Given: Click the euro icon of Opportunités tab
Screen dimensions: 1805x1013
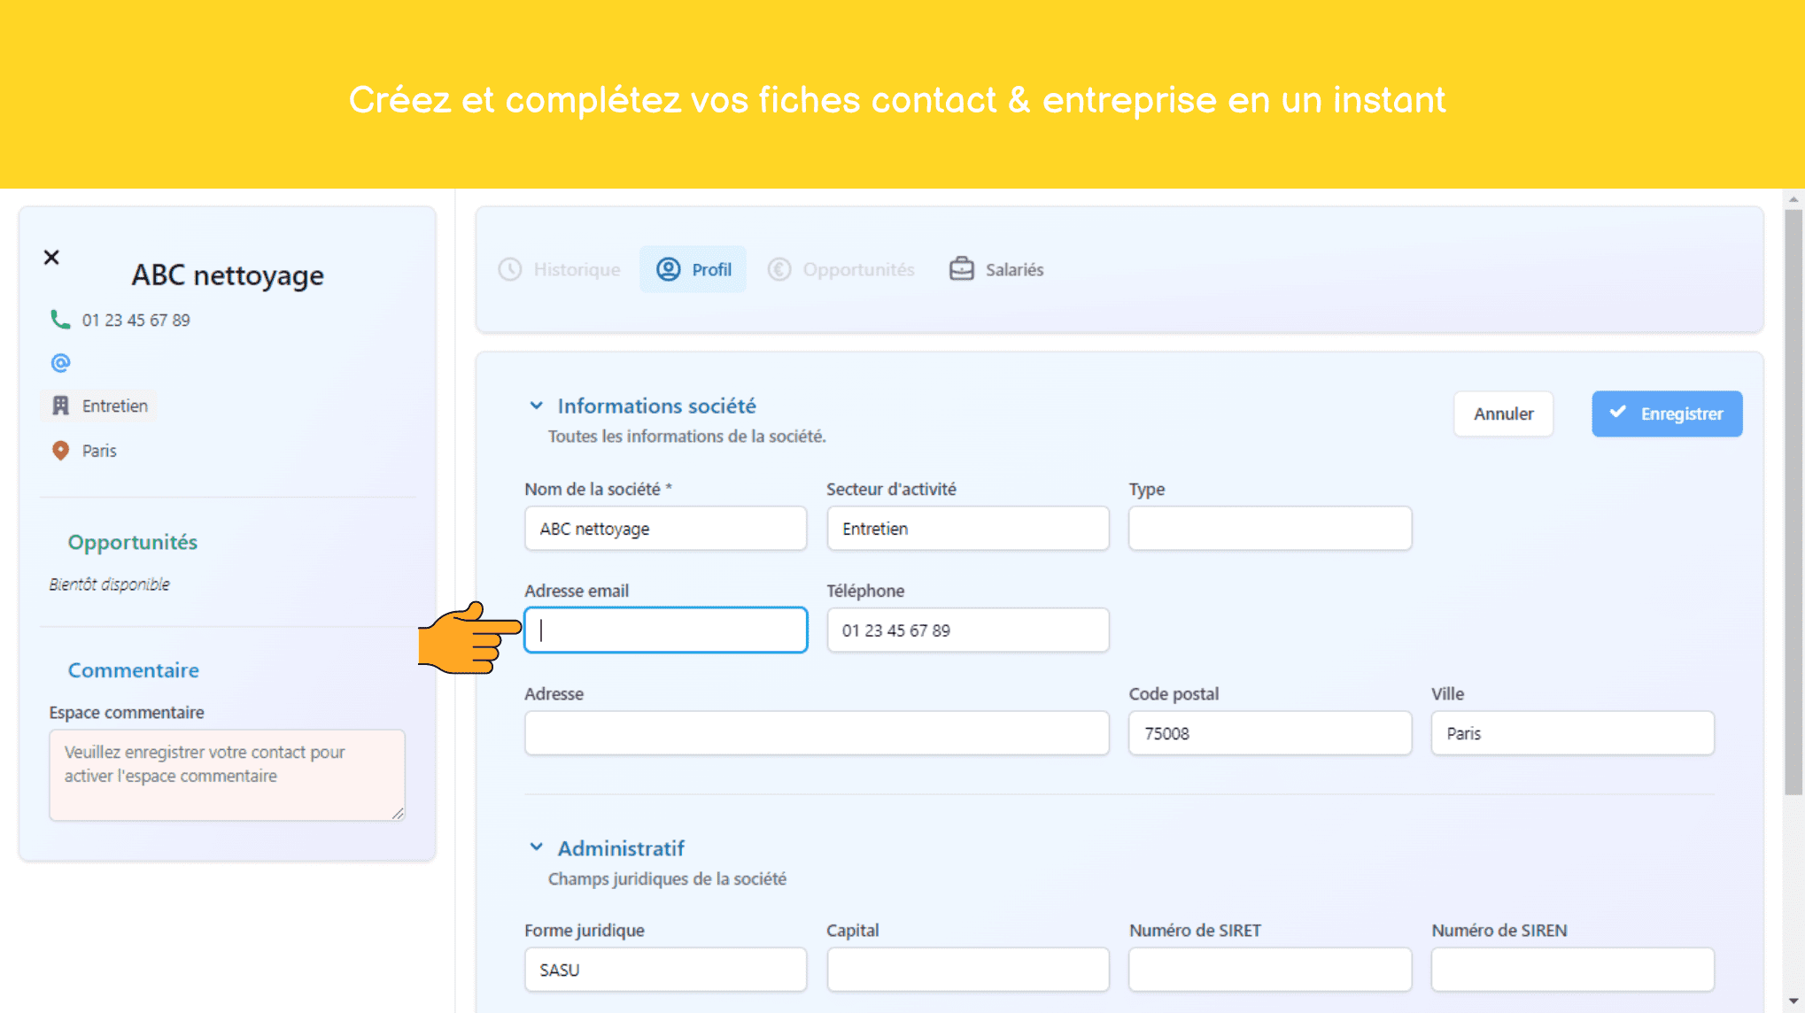Looking at the screenshot, I should pyautogui.click(x=779, y=269).
